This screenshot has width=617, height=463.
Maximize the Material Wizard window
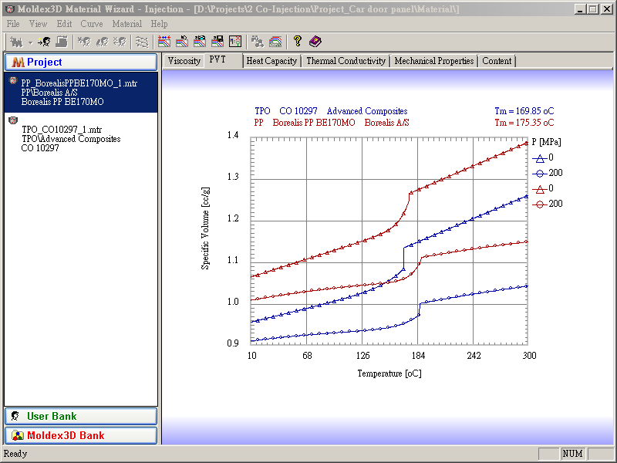click(592, 9)
